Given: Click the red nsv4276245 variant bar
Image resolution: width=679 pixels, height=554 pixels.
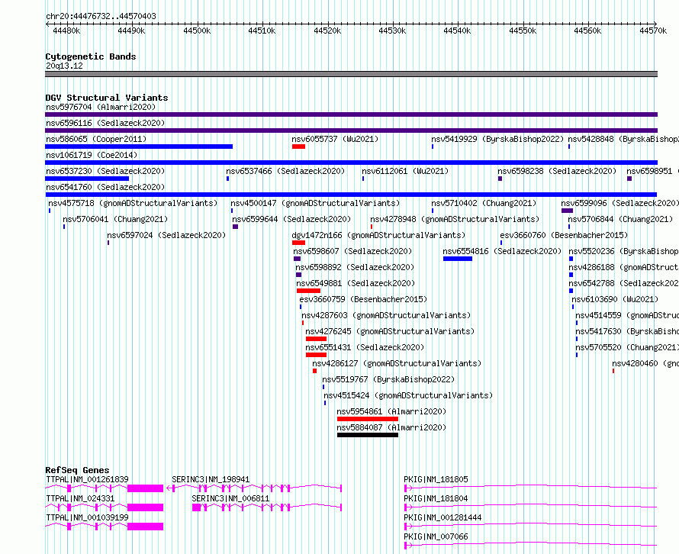Looking at the screenshot, I should click(316, 339).
